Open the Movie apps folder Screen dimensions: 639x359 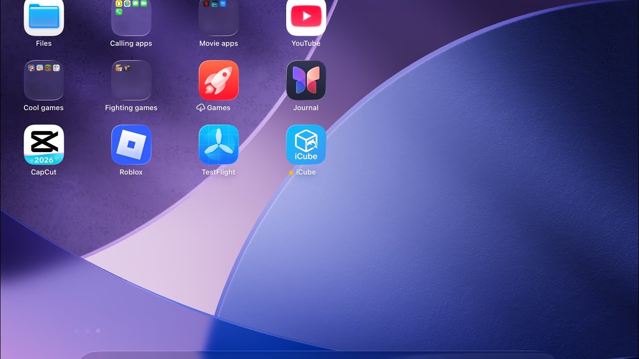point(219,17)
